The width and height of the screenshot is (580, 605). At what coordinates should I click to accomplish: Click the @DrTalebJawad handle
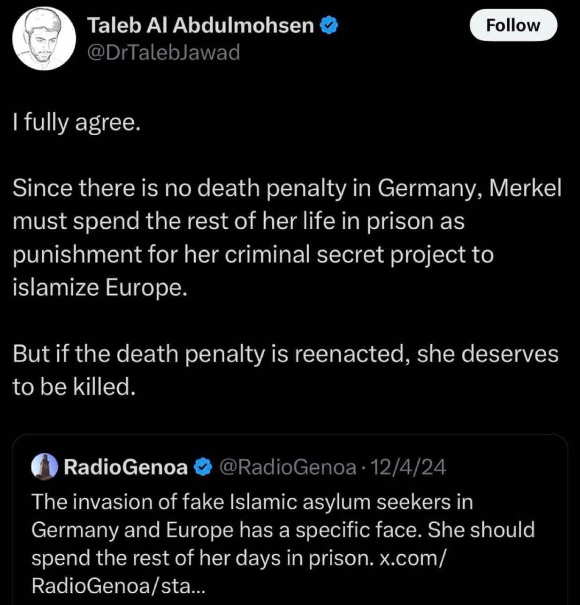pos(164,52)
